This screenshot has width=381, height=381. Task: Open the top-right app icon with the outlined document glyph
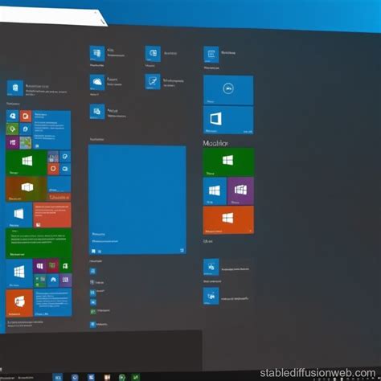click(211, 55)
